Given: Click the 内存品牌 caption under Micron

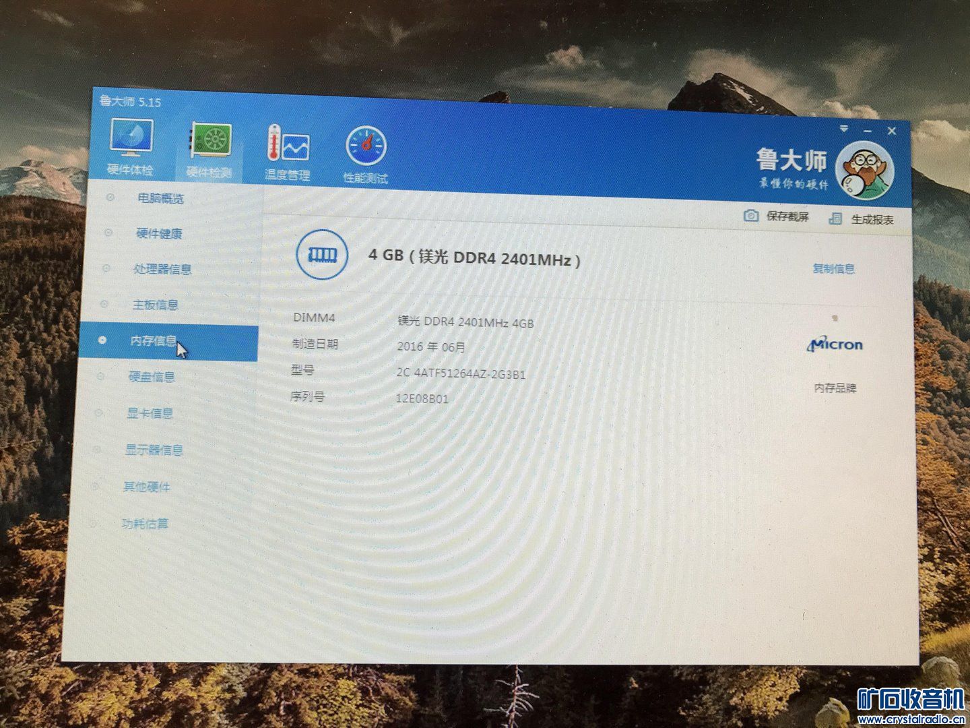Looking at the screenshot, I should [x=835, y=388].
